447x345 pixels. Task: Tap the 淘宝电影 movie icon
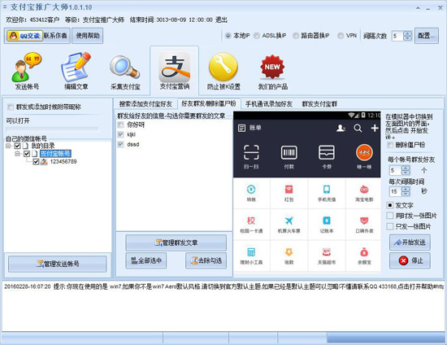(364, 190)
